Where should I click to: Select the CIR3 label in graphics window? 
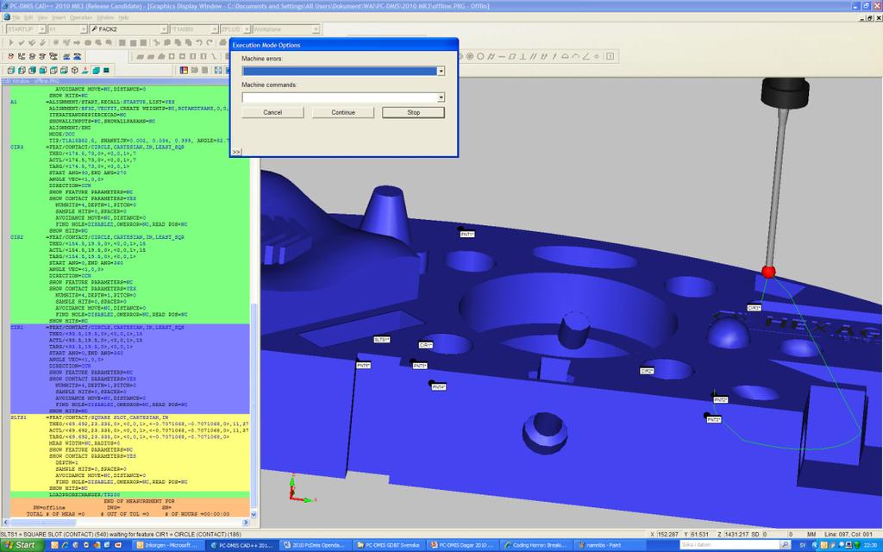tap(754, 308)
